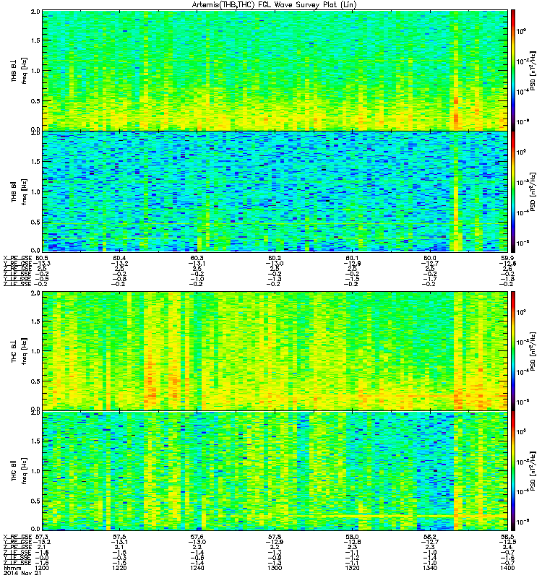Click the X_RE_GSE value '57.3'
The image size is (542, 578).
[42, 537]
